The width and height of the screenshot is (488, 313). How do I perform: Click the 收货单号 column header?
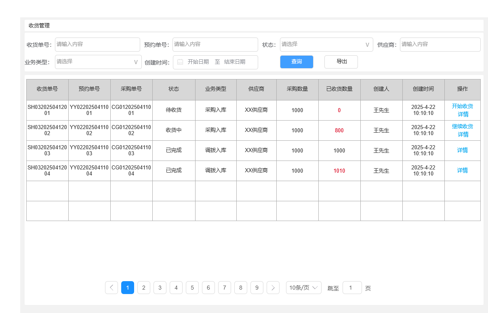pos(47,89)
